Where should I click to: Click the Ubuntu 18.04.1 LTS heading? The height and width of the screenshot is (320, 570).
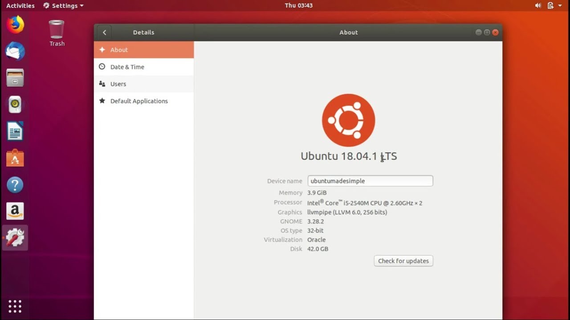pos(349,156)
